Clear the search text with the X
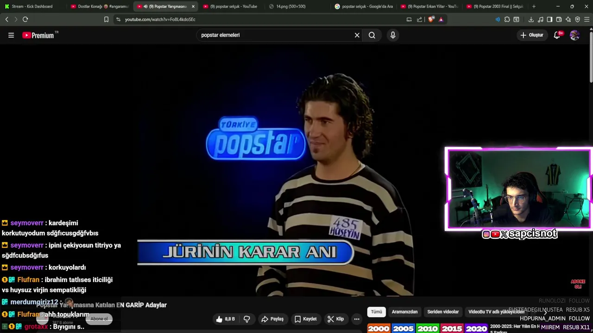Image resolution: width=593 pixels, height=333 pixels. coord(357,35)
